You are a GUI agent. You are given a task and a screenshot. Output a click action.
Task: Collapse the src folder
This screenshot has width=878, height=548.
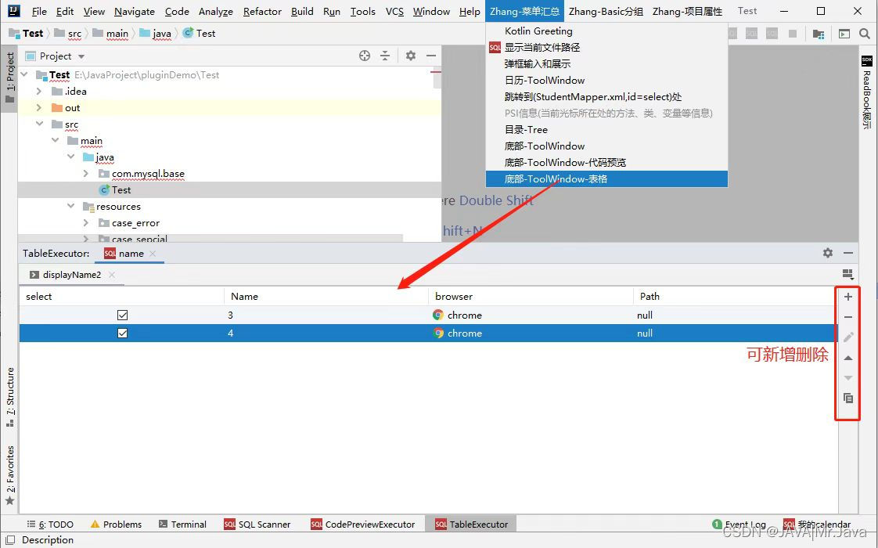(39, 124)
